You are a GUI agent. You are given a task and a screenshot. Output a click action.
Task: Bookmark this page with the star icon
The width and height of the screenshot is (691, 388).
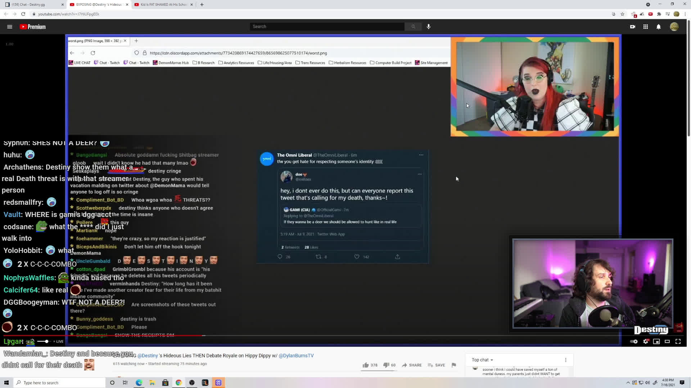(x=622, y=14)
